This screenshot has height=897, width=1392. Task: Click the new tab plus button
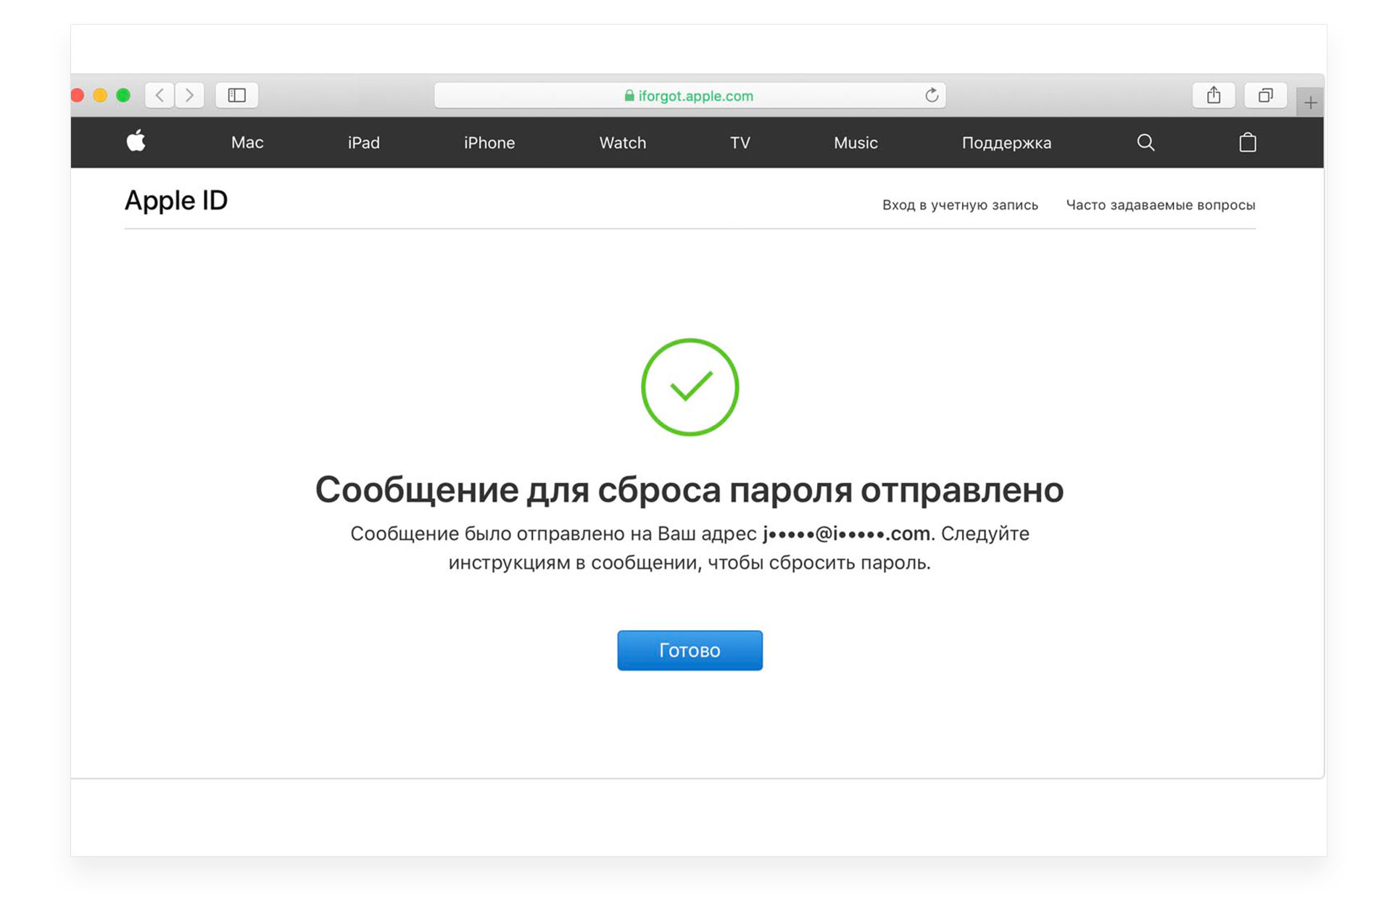(x=1311, y=102)
